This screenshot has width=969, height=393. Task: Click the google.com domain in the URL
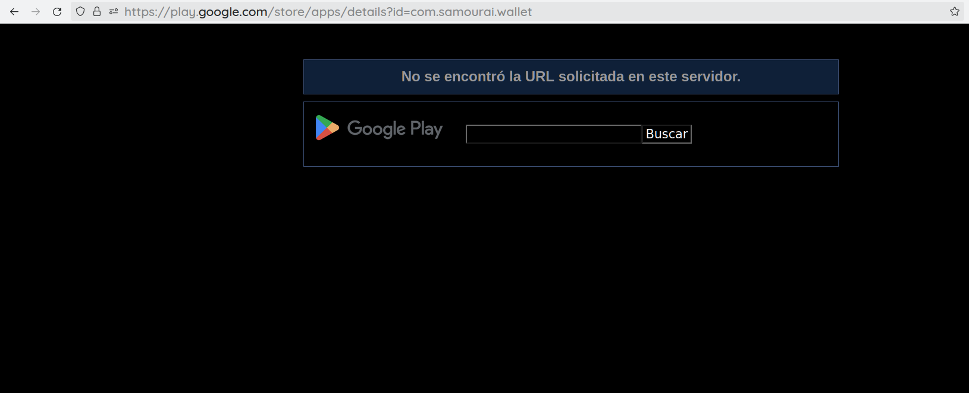pos(233,12)
